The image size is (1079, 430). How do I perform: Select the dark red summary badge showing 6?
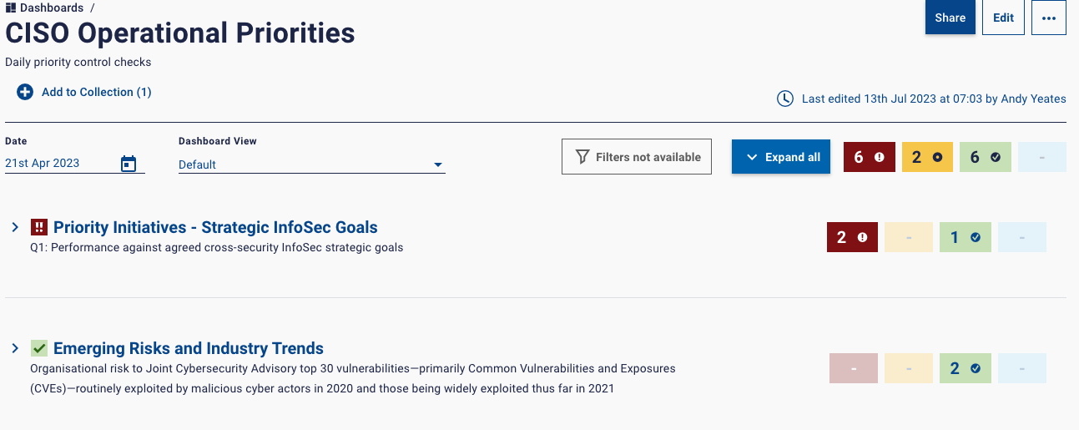870,157
